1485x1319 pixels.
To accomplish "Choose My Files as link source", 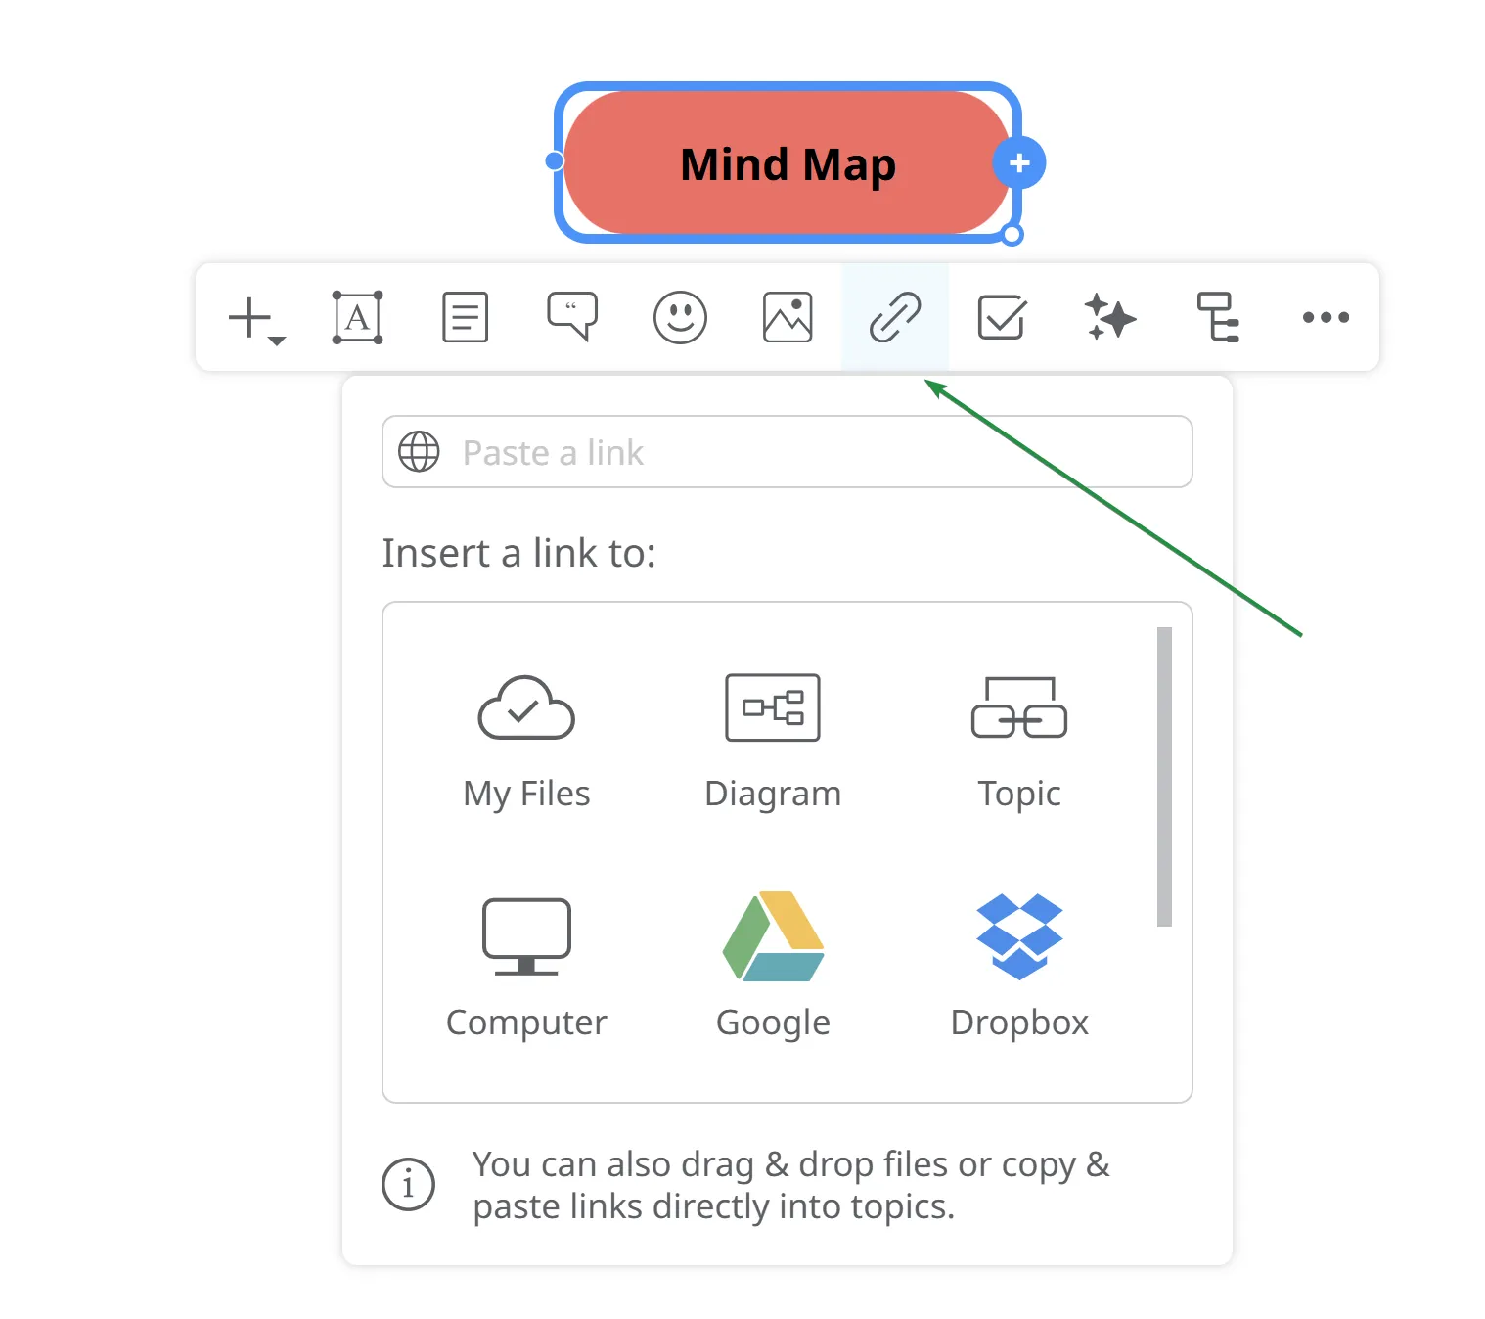I will click(526, 741).
